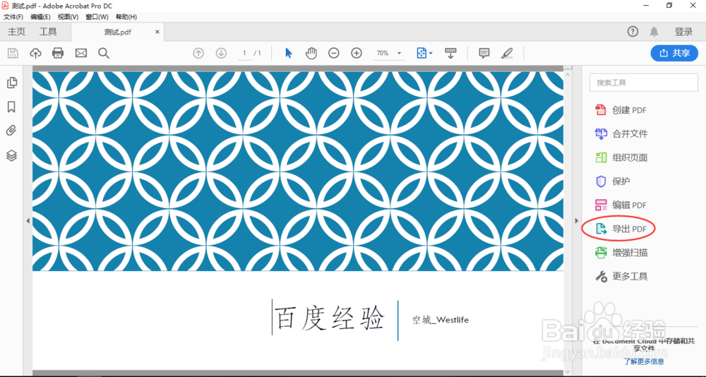Zoom in with plus icon
This screenshot has width=706, height=377.
(x=357, y=53)
